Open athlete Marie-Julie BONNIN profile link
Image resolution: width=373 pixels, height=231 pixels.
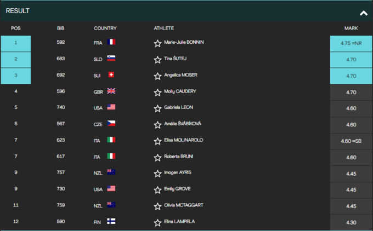pos(184,42)
